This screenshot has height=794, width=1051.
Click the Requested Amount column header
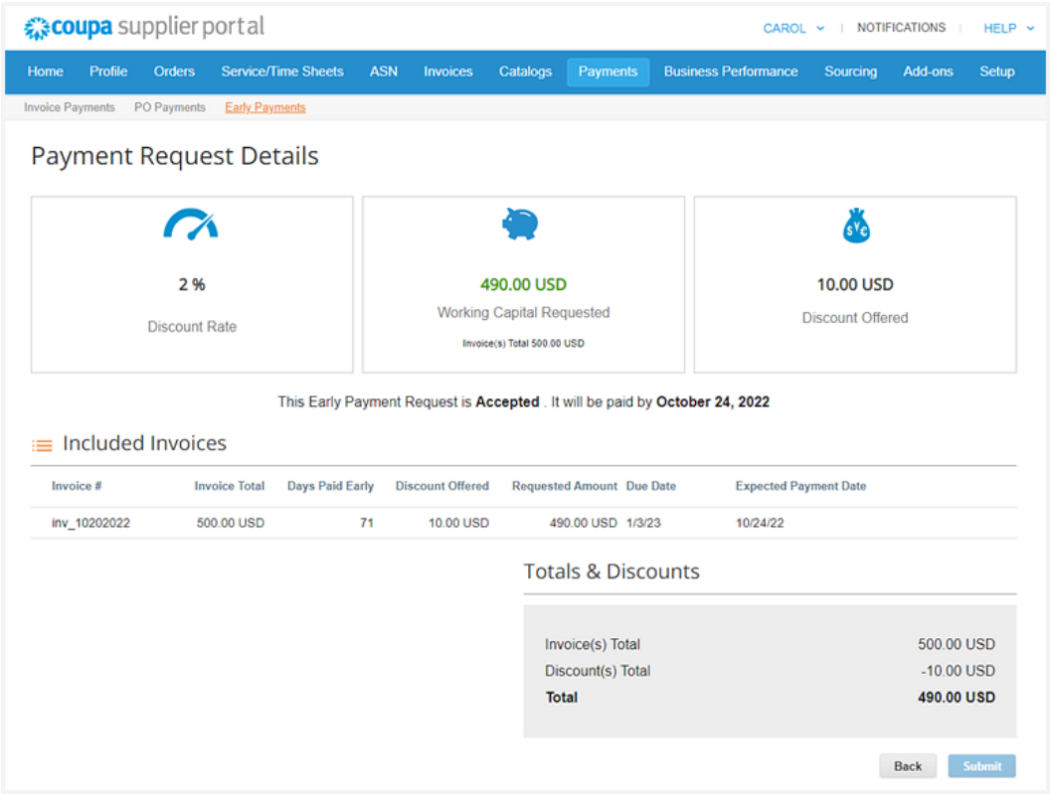[565, 486]
